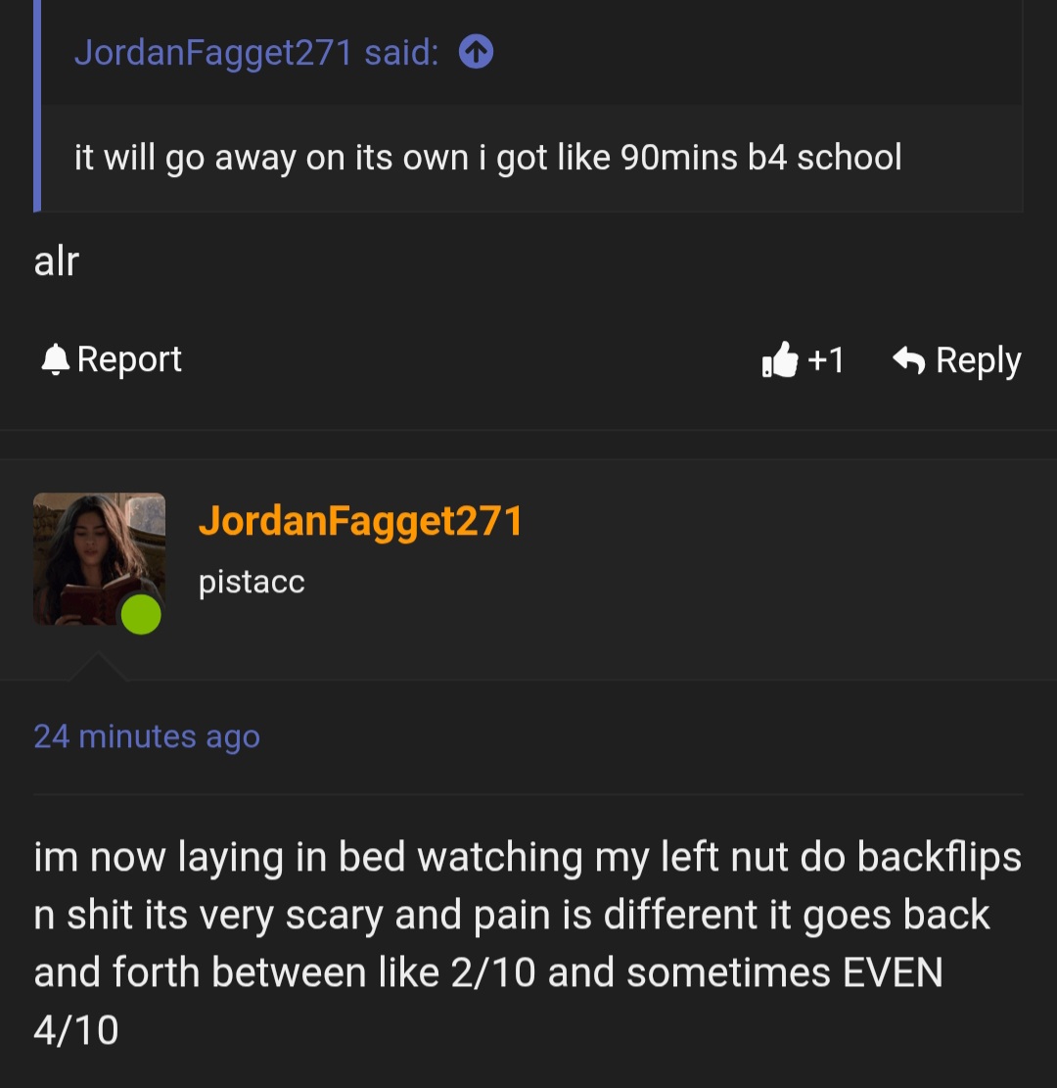
Task: Click the 'pistacc' user title
Action: tap(252, 582)
